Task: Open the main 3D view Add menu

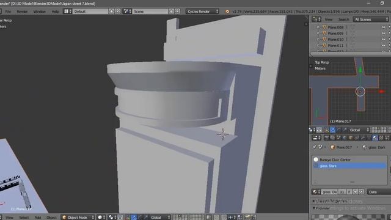Action: point(38,218)
